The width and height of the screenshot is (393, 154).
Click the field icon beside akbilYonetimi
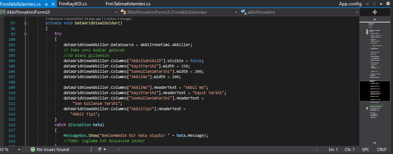(x=244, y=12)
